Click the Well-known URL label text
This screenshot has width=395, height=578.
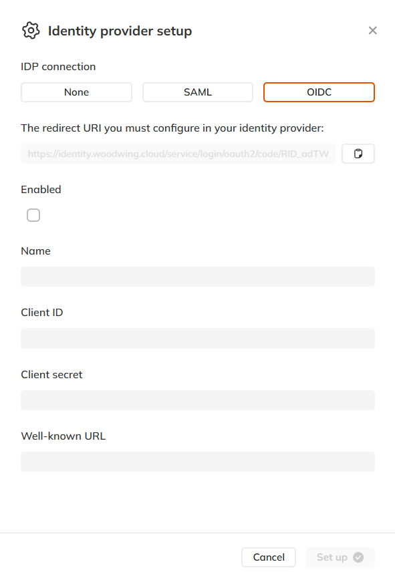[x=63, y=436]
